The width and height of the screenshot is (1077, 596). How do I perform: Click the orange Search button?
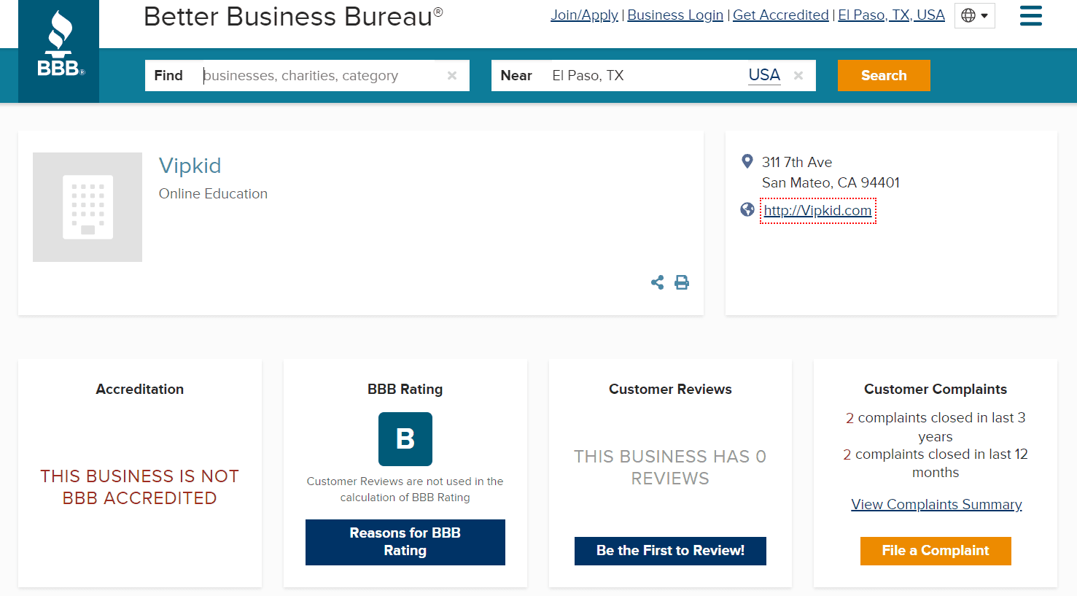[x=884, y=76]
